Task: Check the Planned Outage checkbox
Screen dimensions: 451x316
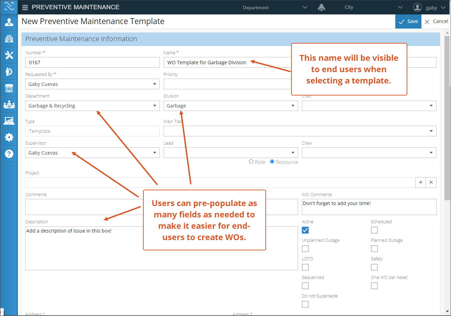Action: pyautogui.click(x=374, y=249)
